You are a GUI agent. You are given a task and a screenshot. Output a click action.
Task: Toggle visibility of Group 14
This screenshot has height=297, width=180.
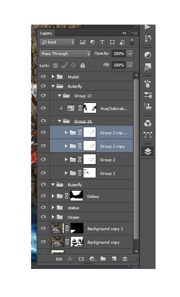(x=43, y=121)
